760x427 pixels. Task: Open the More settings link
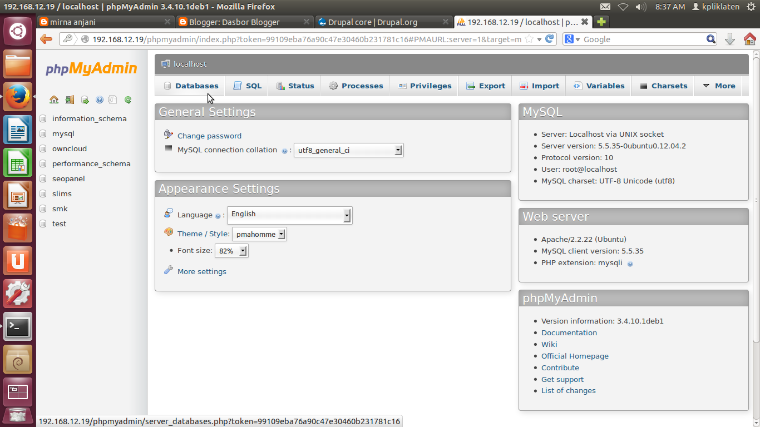click(x=202, y=271)
